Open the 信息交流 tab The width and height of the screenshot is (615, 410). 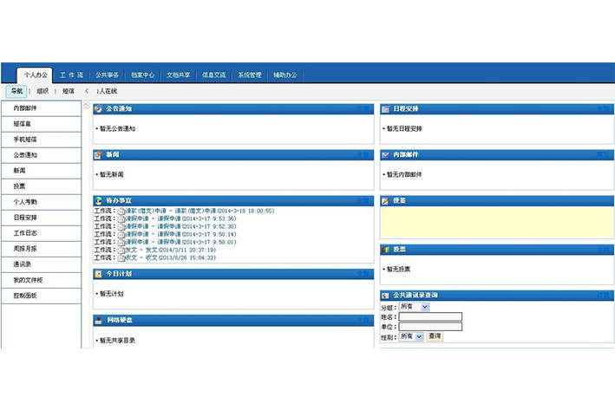213,75
